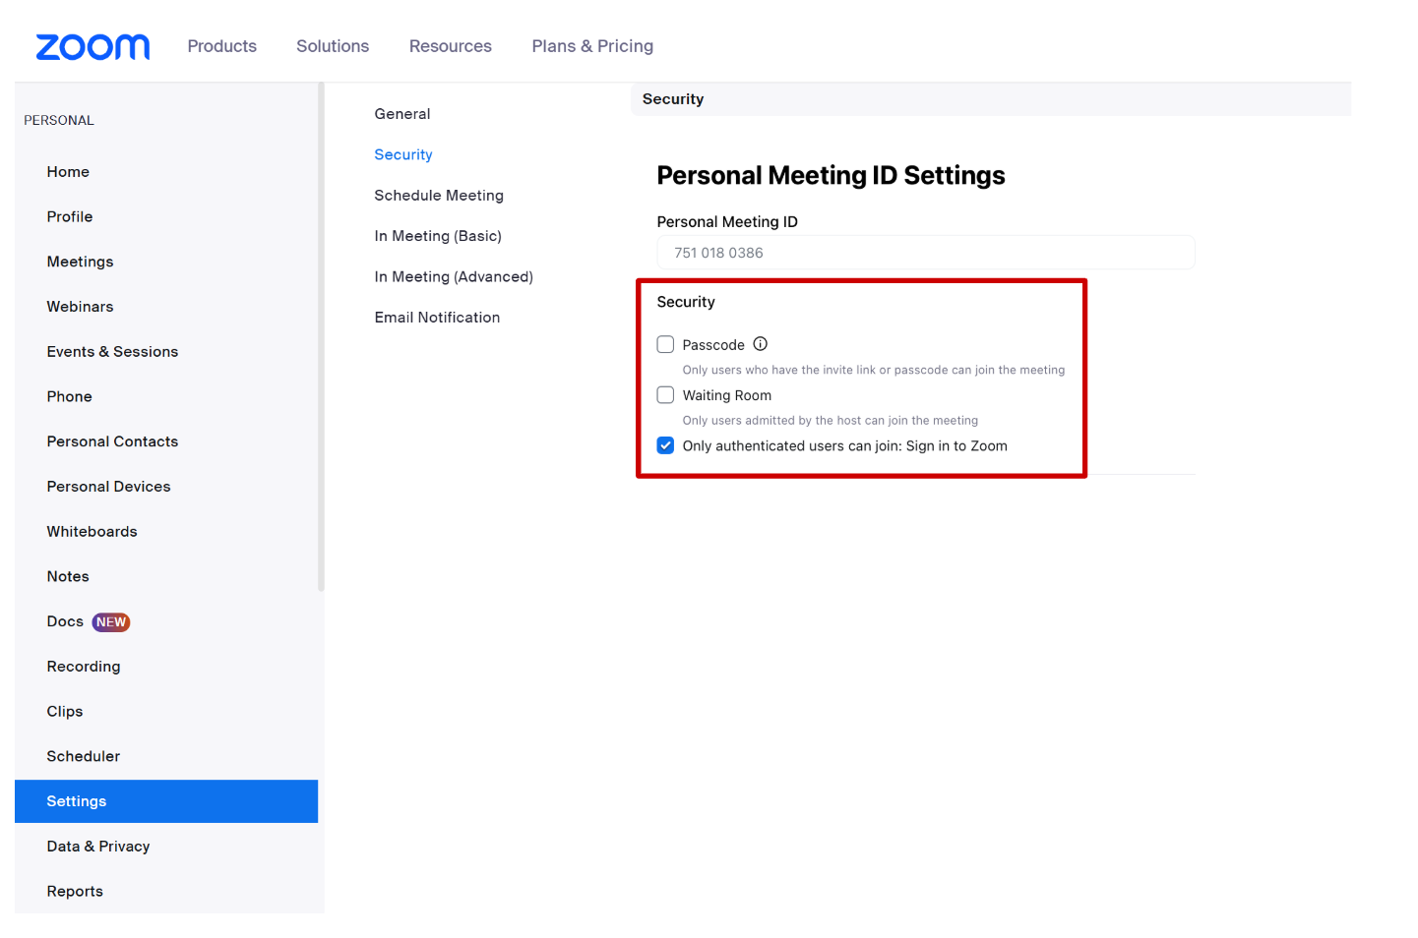Click the sidebar vertical scrollbar
This screenshot has height=938, width=1418.
[x=321, y=337]
